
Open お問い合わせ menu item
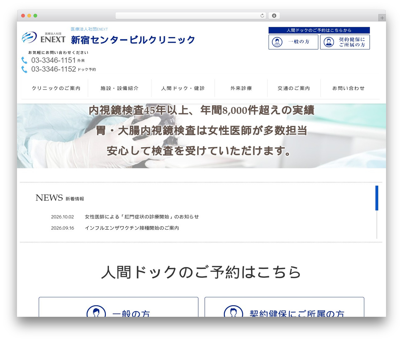(349, 88)
